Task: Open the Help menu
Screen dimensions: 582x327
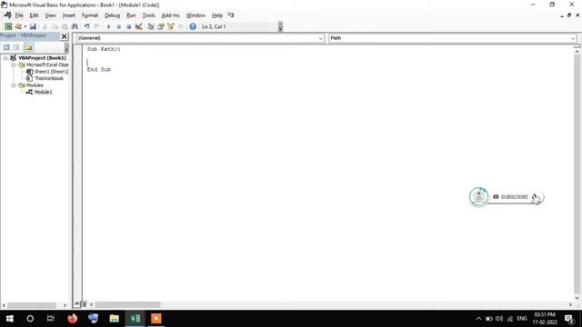Action: tap(217, 15)
